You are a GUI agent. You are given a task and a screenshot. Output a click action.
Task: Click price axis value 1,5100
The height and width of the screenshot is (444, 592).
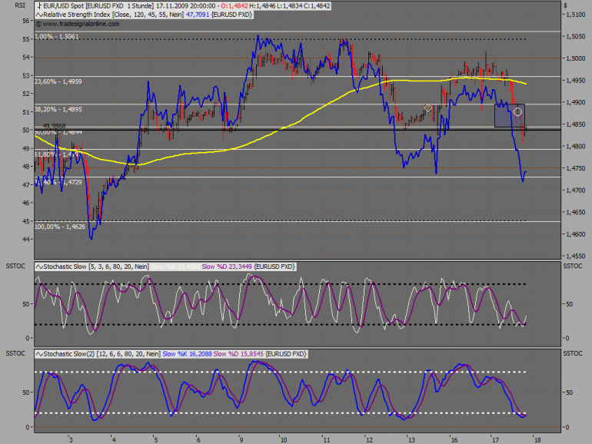576,15
